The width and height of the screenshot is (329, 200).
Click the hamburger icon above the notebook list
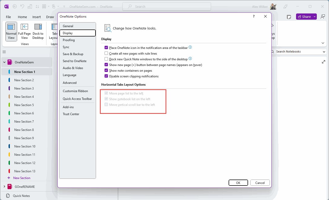coord(4,52)
